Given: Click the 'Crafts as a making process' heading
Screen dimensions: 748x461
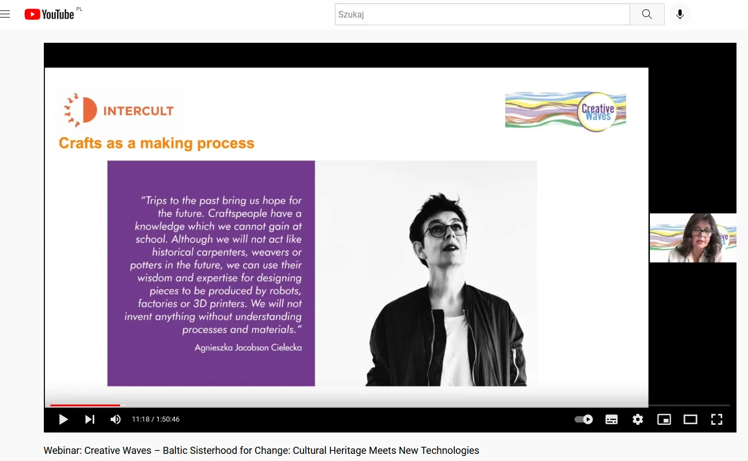Looking at the screenshot, I should pos(157,143).
